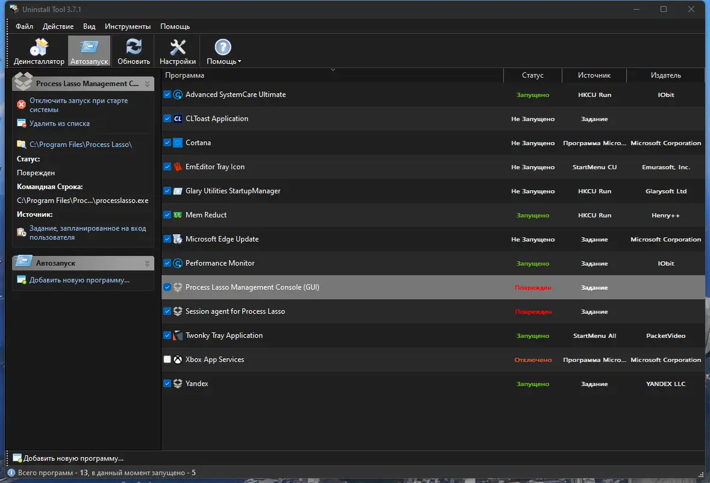This screenshot has width=710, height=483.
Task: Click Отключить запуск при старте системы link
Action: pos(78,105)
